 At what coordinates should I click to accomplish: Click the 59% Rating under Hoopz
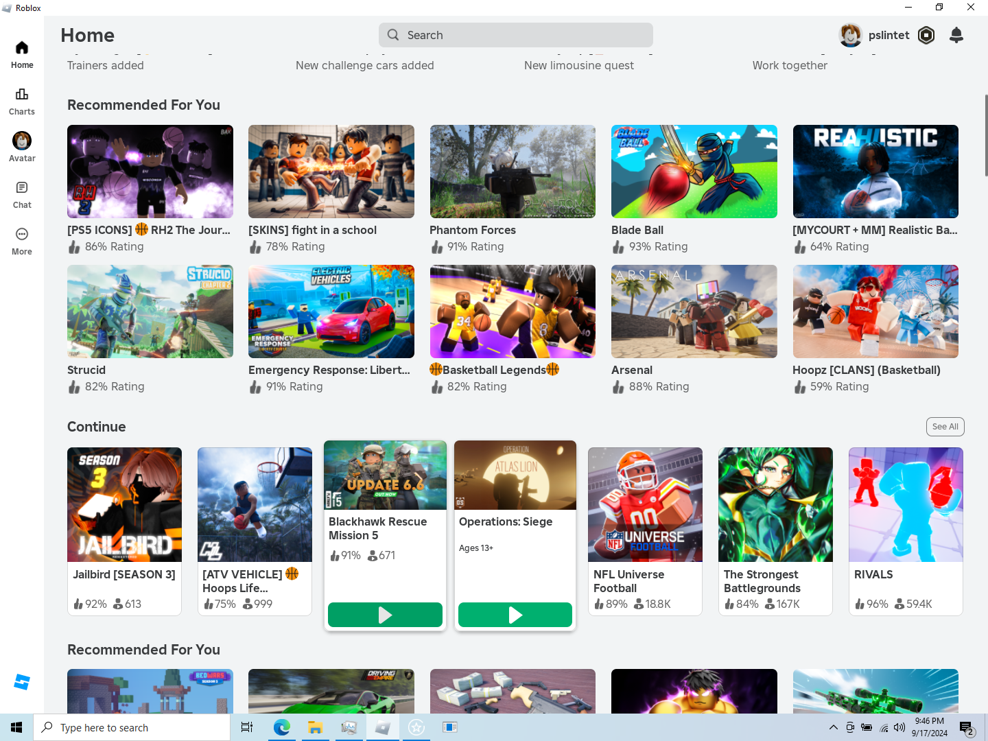click(831, 386)
